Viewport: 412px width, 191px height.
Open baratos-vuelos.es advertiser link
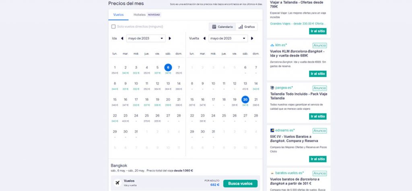tap(290, 173)
